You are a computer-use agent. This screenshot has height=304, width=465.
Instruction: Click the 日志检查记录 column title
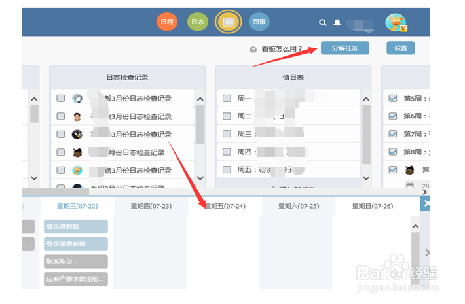[127, 78]
